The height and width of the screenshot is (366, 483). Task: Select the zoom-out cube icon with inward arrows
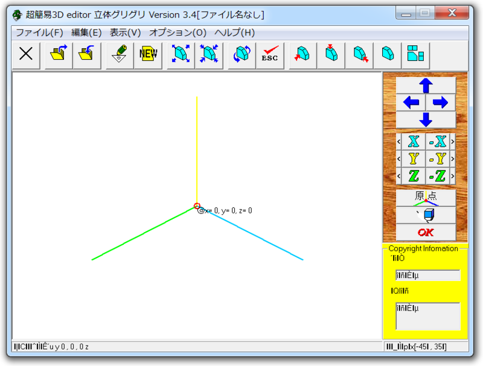(x=208, y=54)
